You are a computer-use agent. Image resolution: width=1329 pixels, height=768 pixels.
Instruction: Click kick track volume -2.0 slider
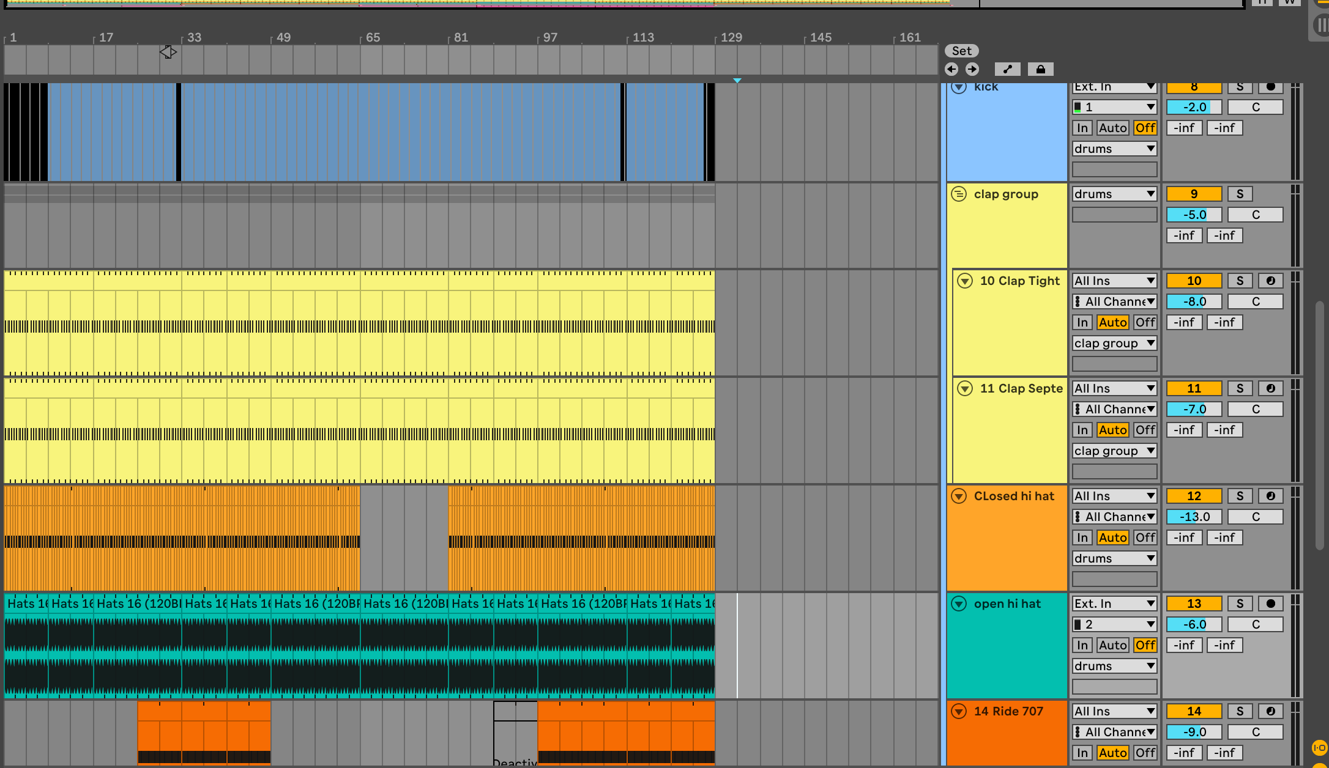(1194, 107)
